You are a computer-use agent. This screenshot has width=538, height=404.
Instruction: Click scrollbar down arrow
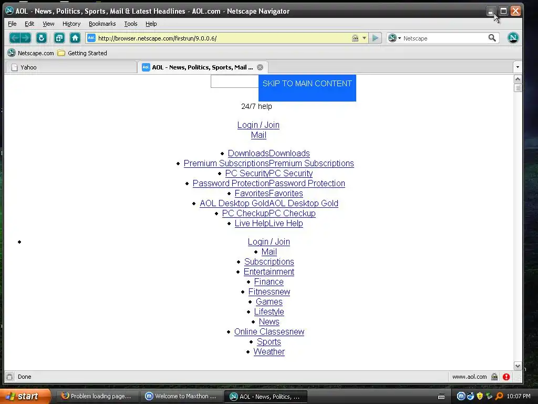pos(518,366)
